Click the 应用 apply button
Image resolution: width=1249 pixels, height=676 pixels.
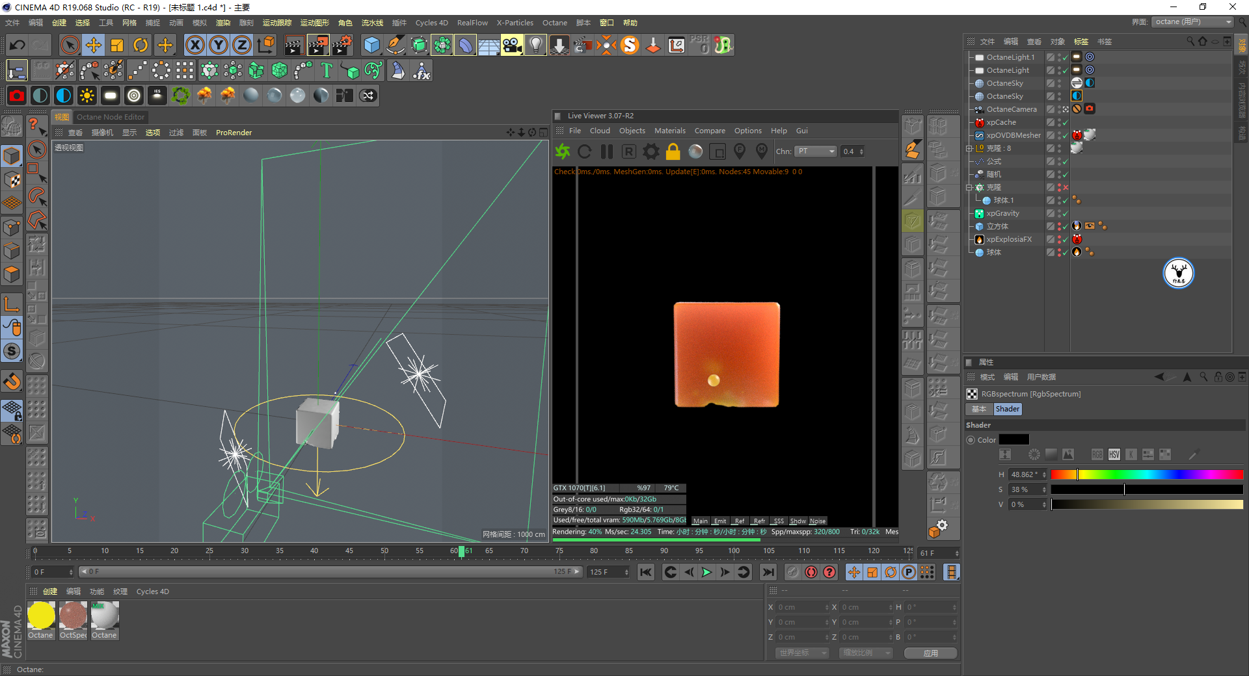(x=930, y=653)
